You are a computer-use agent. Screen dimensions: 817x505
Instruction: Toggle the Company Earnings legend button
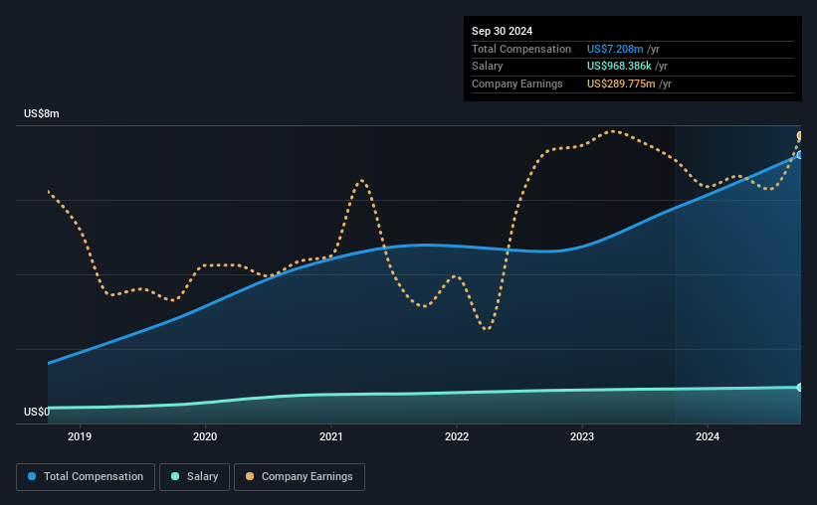point(300,477)
